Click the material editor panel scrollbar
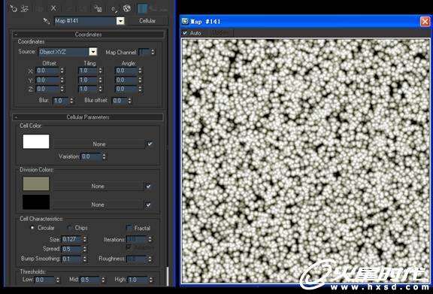 168,275
